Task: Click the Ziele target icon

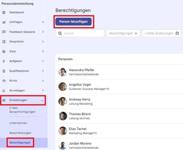Action: tap(4, 51)
